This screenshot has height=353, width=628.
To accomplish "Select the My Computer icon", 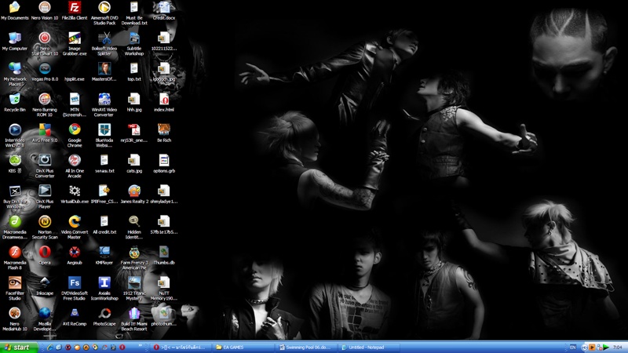I will (15, 42).
